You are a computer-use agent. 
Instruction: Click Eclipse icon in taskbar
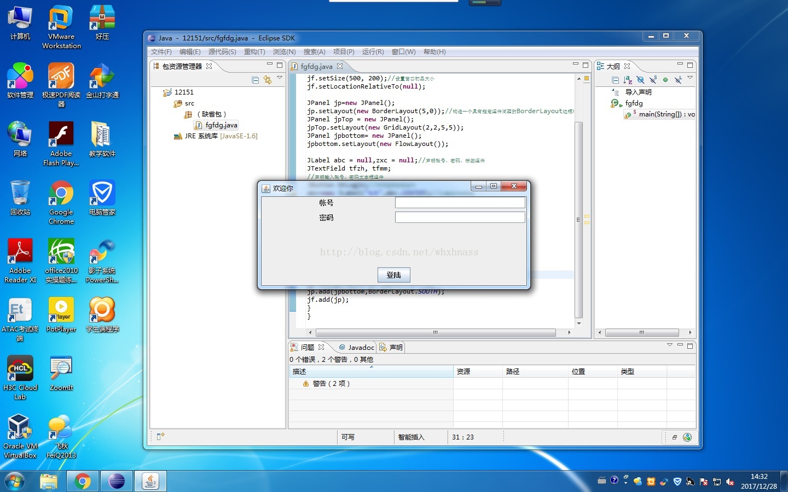point(117,482)
